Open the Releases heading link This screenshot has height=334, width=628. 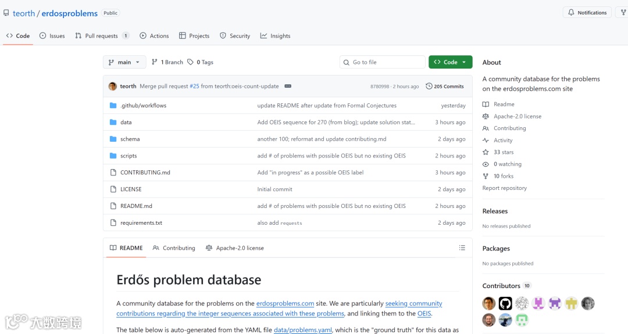495,211
